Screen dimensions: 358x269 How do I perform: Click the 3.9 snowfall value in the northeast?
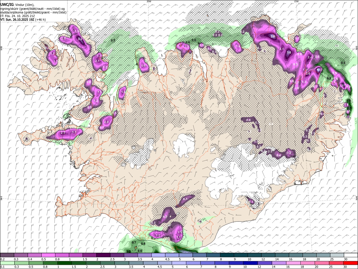click(x=273, y=36)
